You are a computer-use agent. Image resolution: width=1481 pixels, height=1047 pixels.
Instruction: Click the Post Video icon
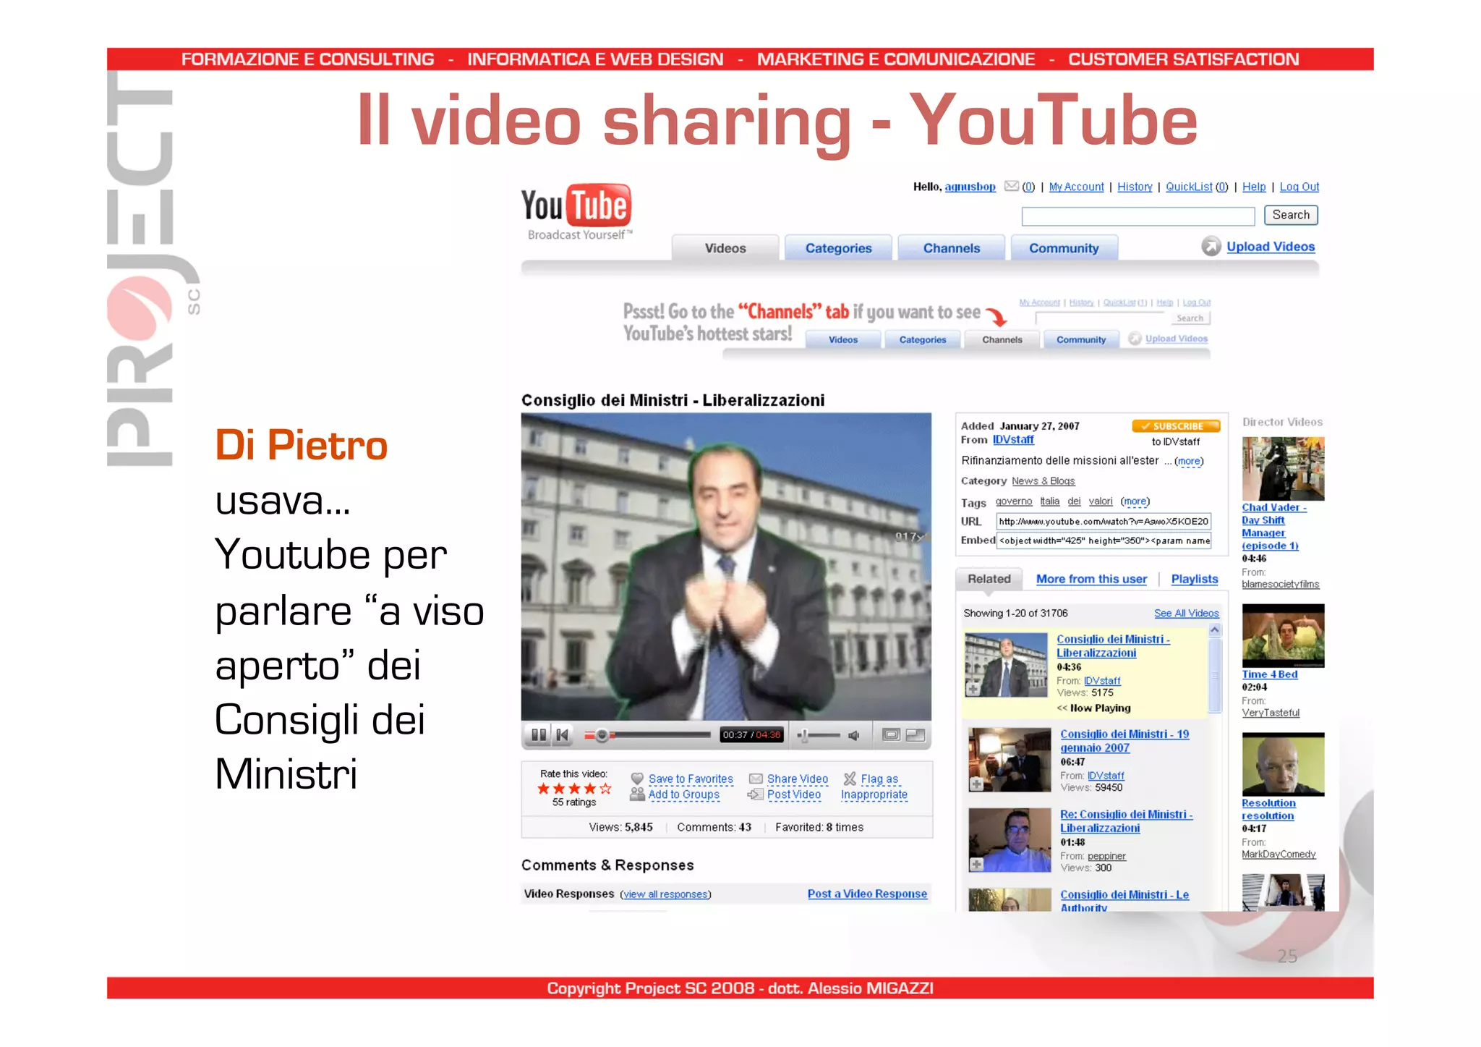(x=756, y=794)
